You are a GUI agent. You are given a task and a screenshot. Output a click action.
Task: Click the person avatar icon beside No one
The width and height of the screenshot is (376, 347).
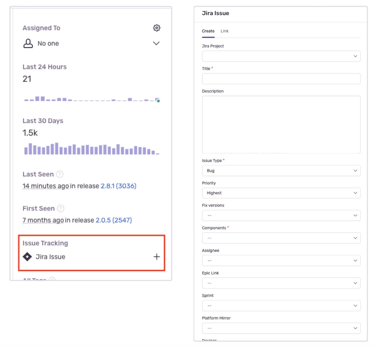click(28, 43)
